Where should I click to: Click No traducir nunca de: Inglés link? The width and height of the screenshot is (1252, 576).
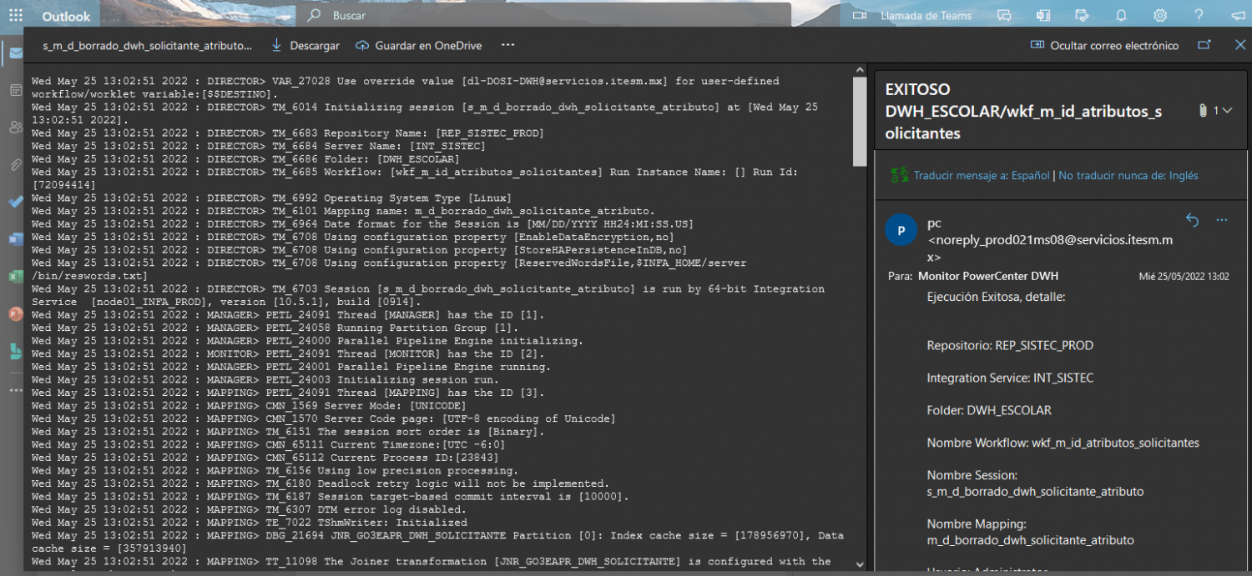(x=1128, y=176)
